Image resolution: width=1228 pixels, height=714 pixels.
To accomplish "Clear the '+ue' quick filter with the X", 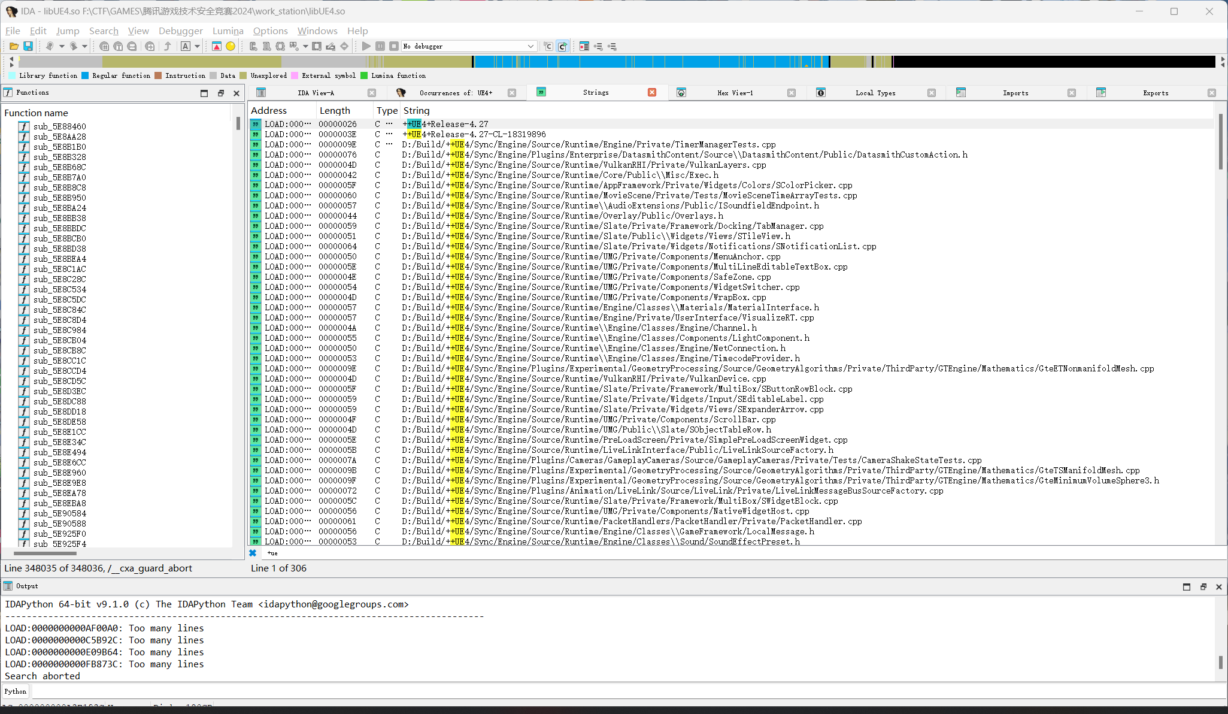I will click(x=253, y=553).
